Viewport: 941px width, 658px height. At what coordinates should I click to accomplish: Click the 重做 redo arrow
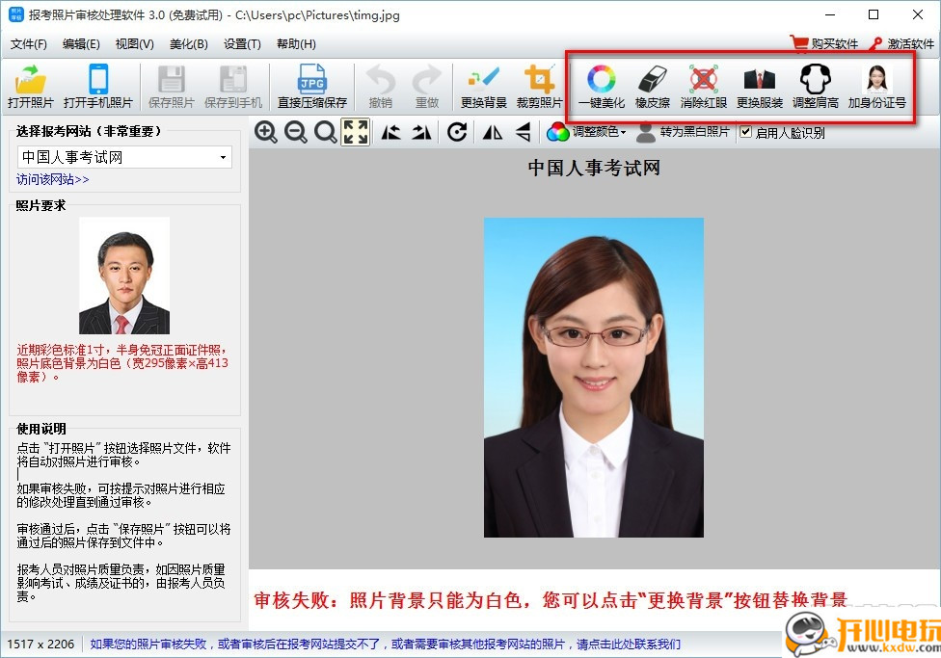tap(427, 79)
